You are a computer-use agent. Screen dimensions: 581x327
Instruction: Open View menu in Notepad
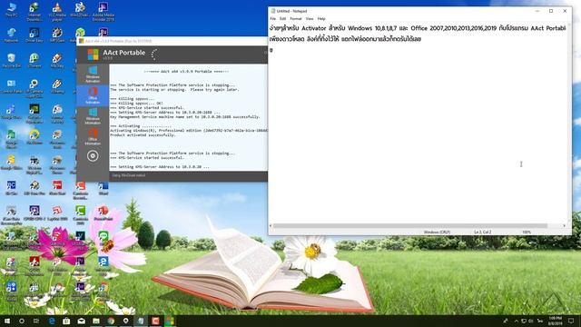click(x=310, y=18)
